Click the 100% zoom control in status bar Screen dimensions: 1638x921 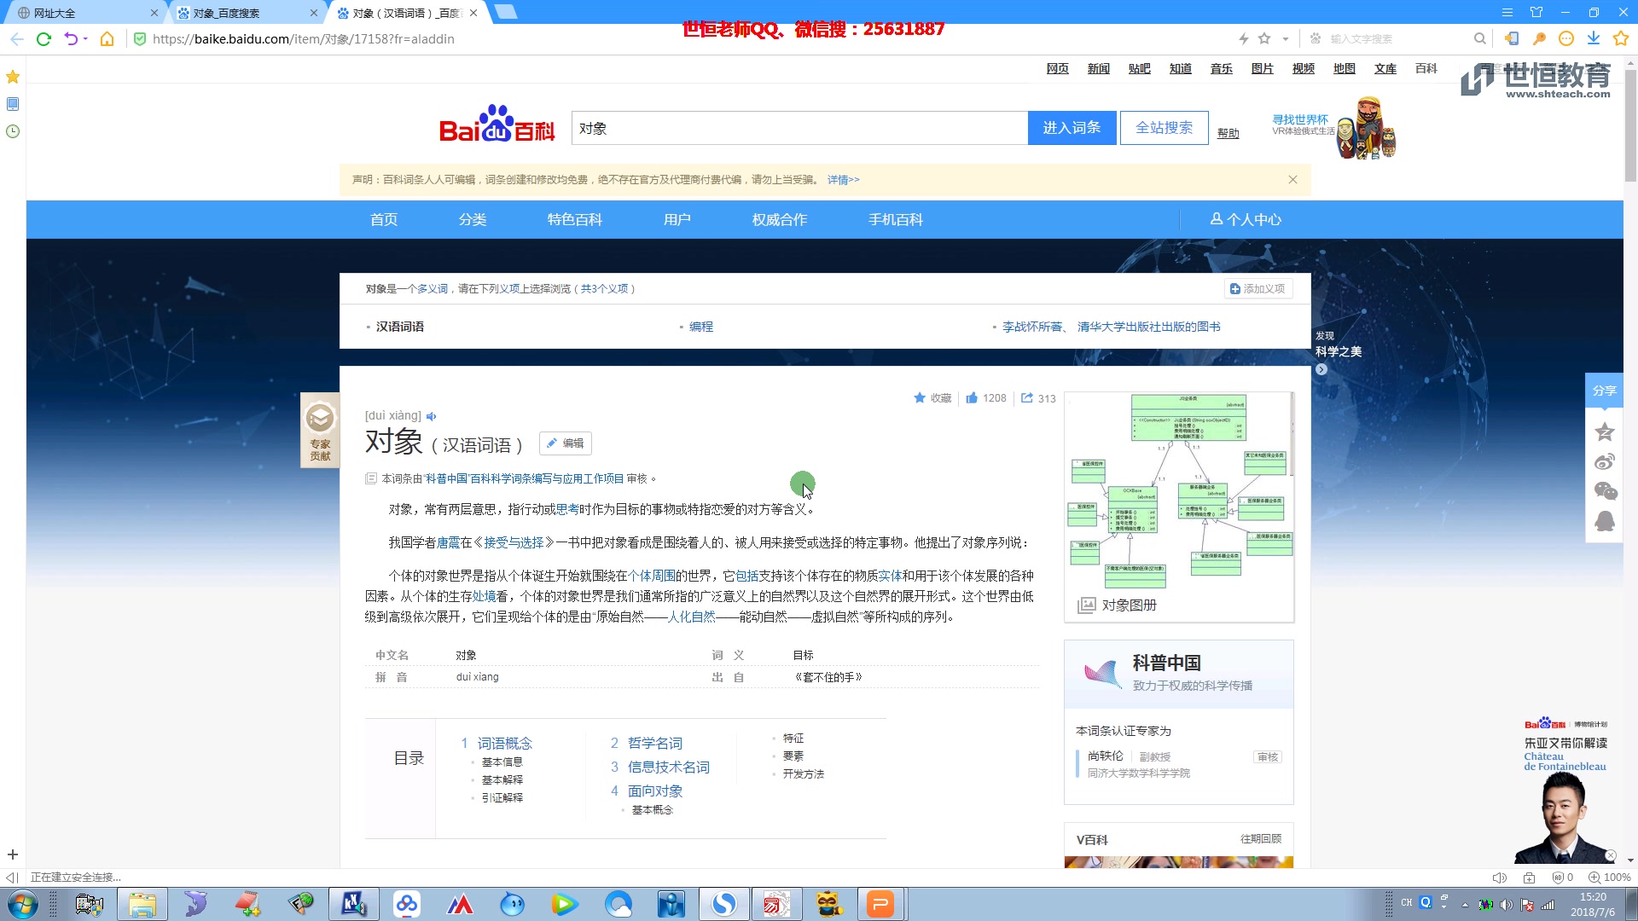(1609, 878)
